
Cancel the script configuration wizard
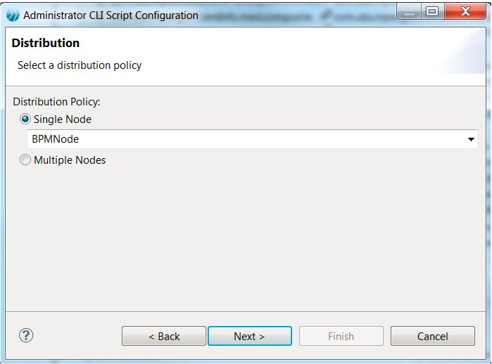click(432, 336)
